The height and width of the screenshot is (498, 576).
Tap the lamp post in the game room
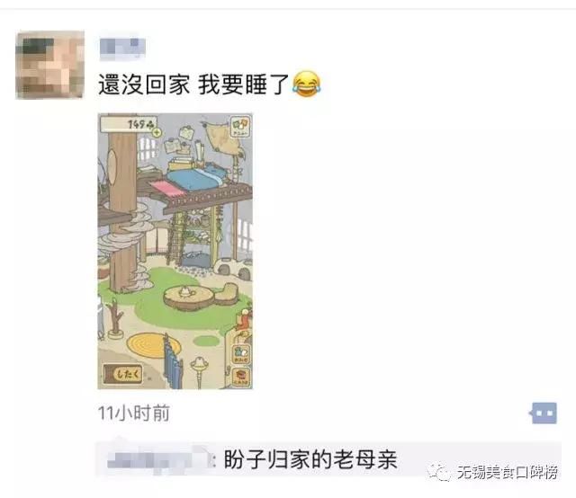(x=200, y=372)
